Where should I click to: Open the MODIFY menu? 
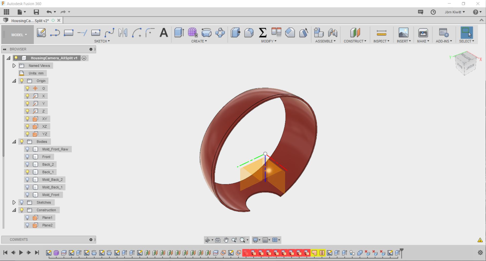269,41
